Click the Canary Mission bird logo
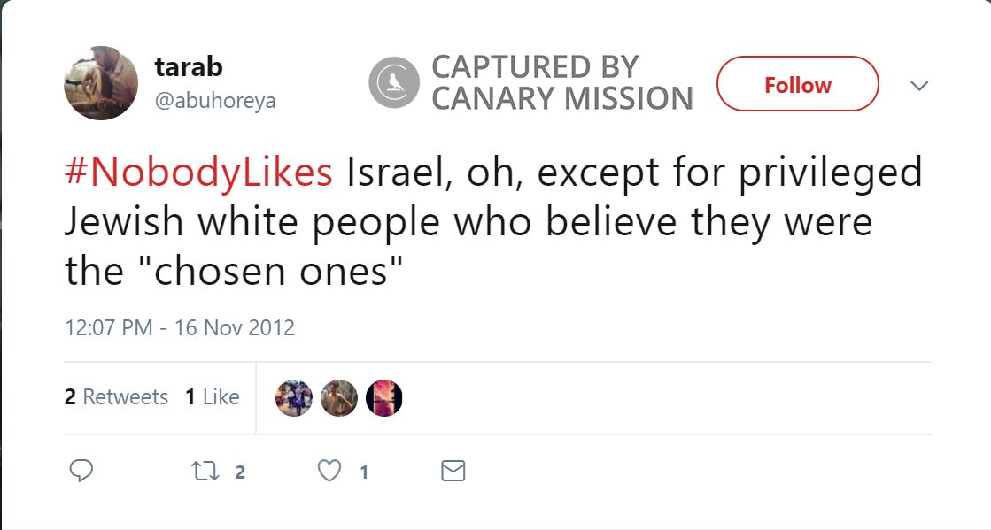This screenshot has height=530, width=991. (x=393, y=83)
